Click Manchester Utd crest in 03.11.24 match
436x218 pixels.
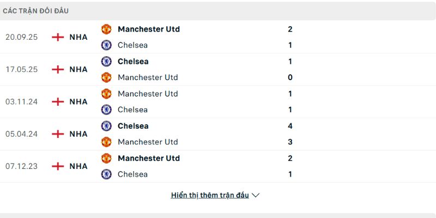(106, 94)
